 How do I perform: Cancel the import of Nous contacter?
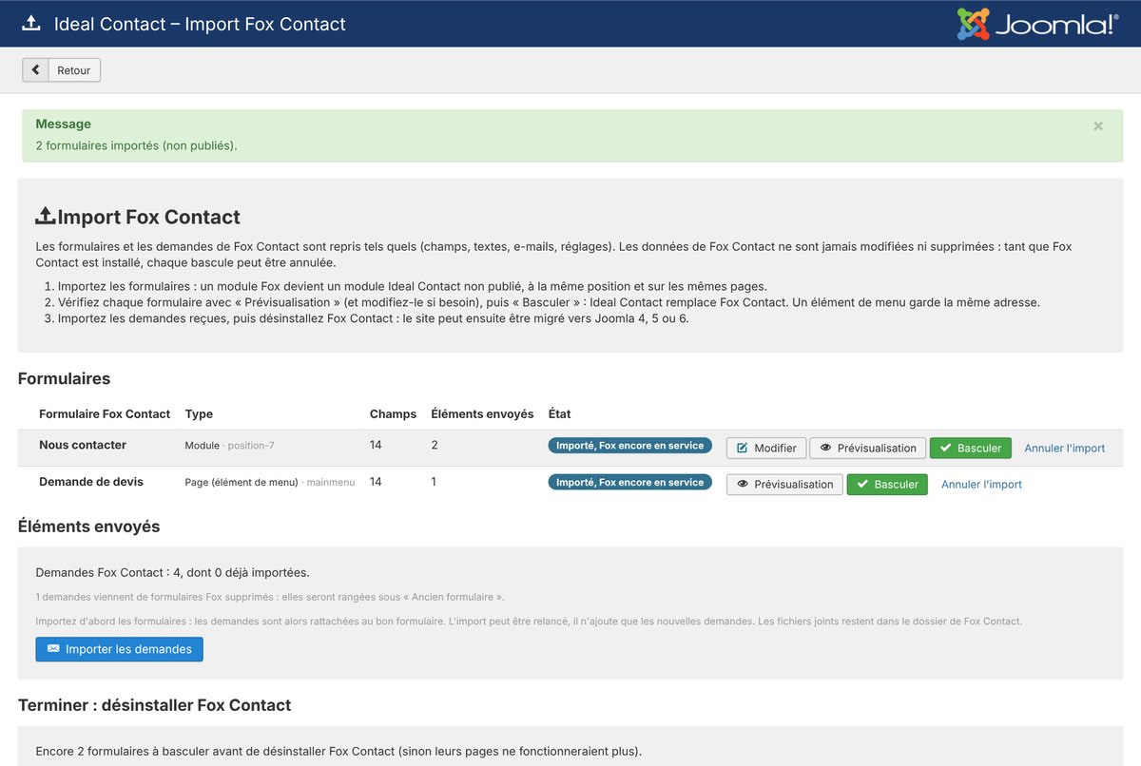(x=1064, y=448)
